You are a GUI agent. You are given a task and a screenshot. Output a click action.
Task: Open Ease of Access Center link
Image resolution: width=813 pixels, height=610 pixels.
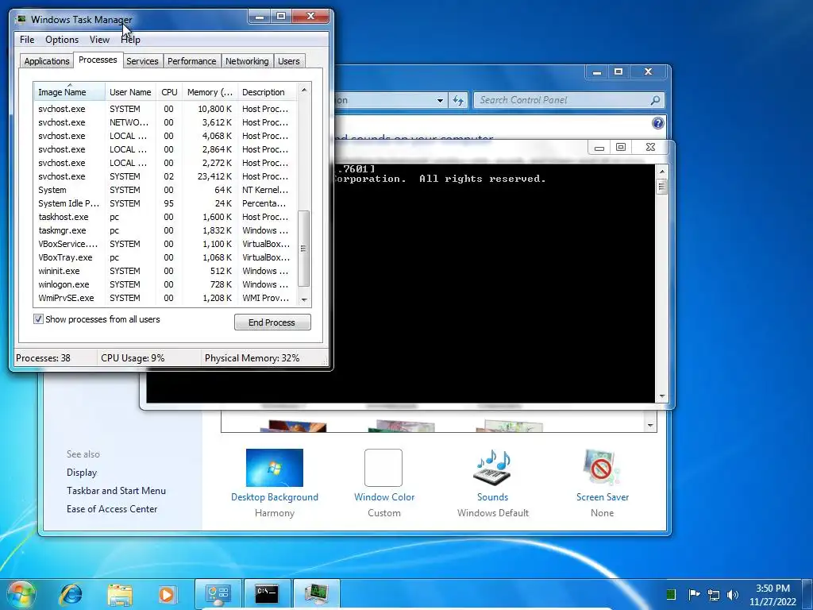pyautogui.click(x=111, y=509)
